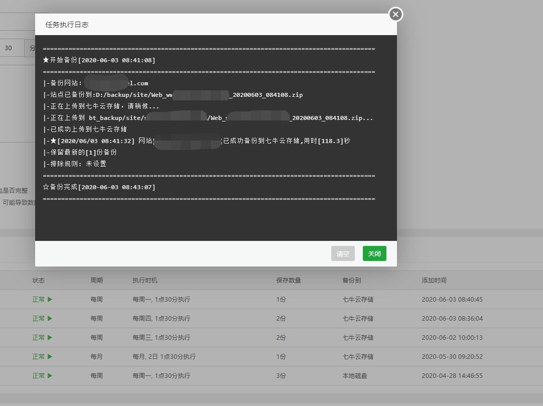This screenshot has height=406, width=543.
Task: Click 正常 status in the 2020-06-03 08:40:45 row
Action: (39, 299)
